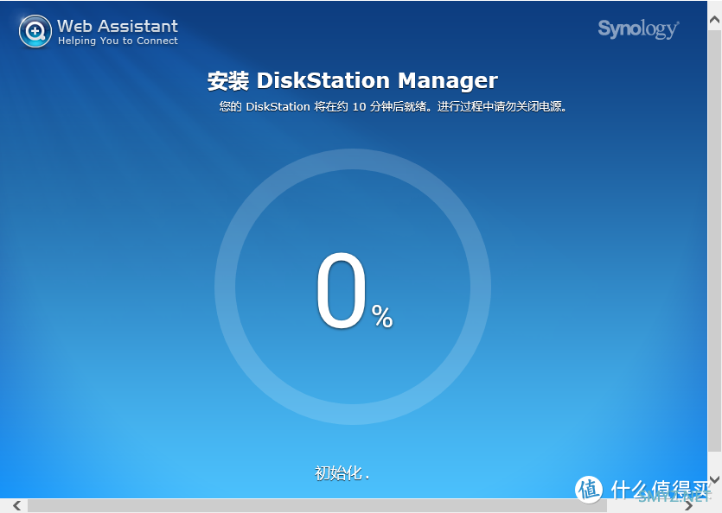
Task: Click the Synology brand logo
Action: (x=638, y=29)
